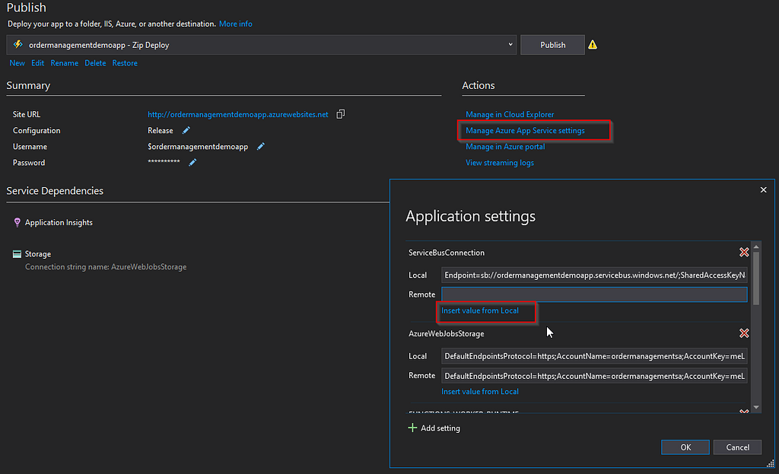Click the AzureWebJobsStorage setting name

(446, 333)
